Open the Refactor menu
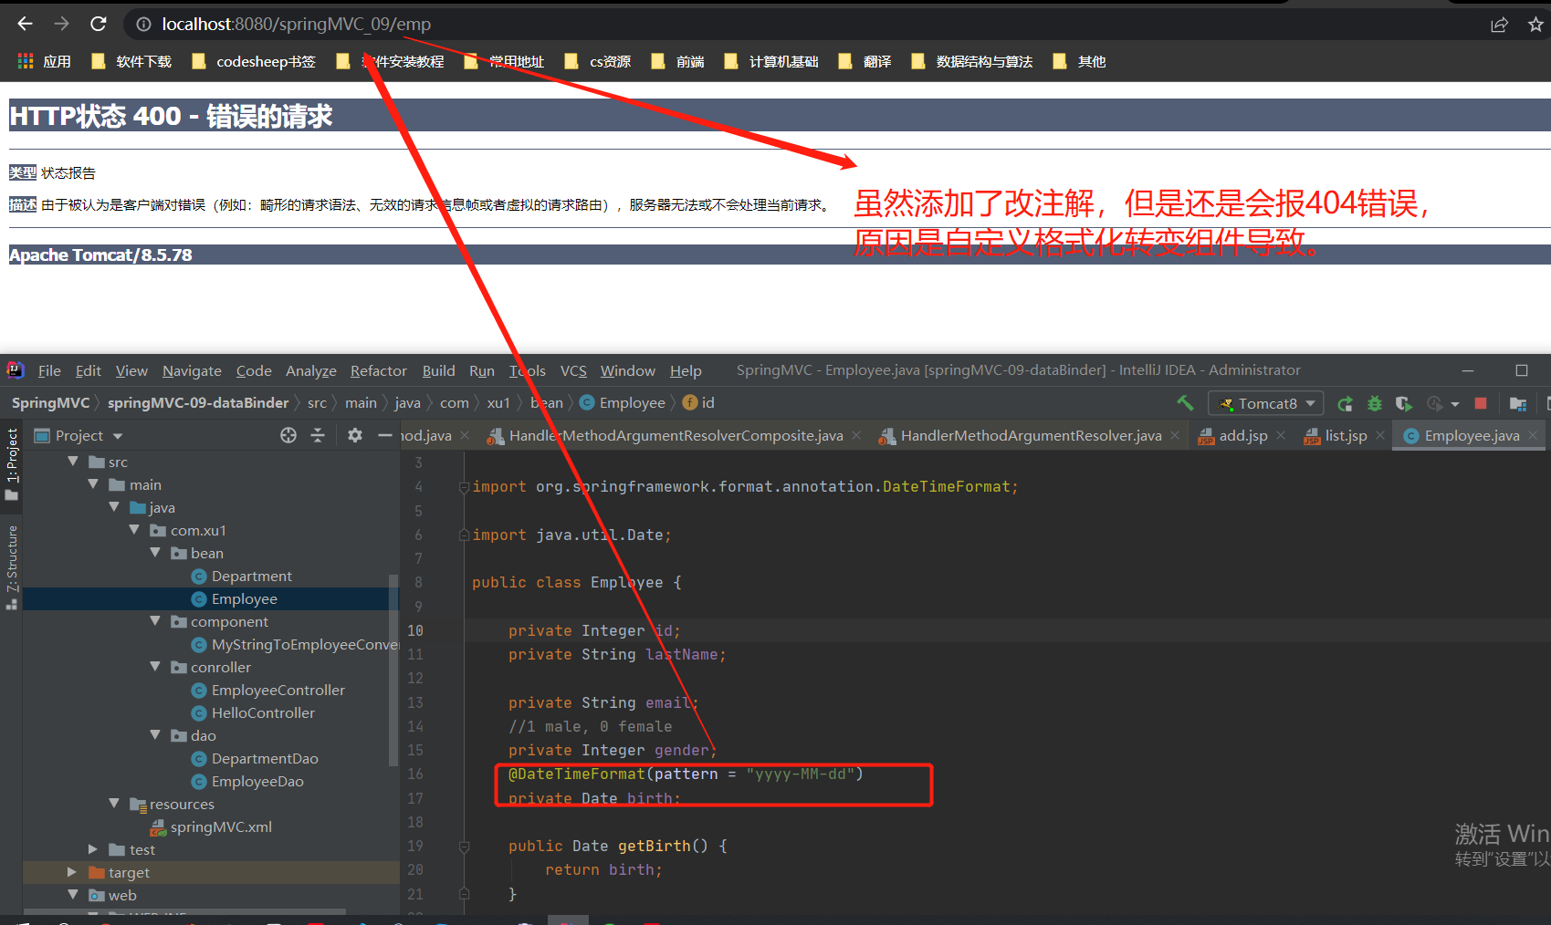 coord(378,370)
